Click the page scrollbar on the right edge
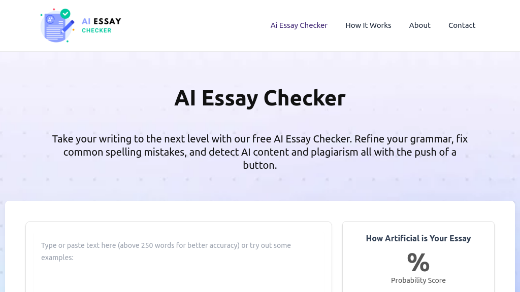This screenshot has height=292, width=520. pyautogui.click(x=517, y=146)
